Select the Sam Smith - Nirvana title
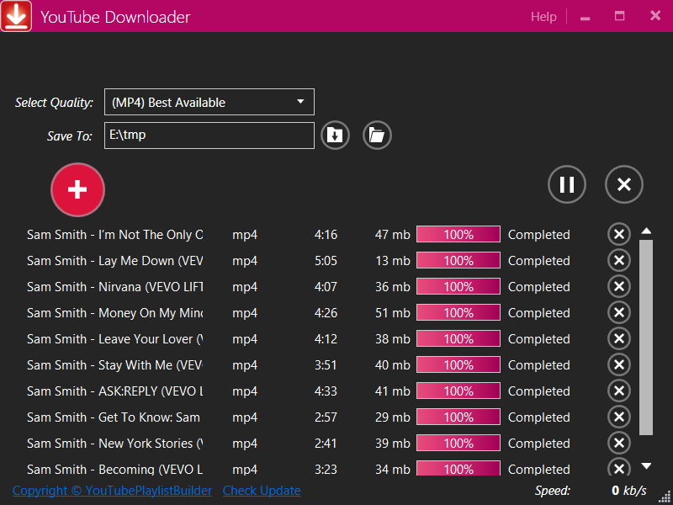 [x=115, y=287]
